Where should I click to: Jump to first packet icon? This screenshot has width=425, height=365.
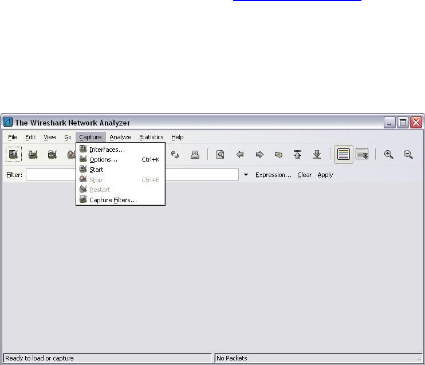(x=298, y=154)
